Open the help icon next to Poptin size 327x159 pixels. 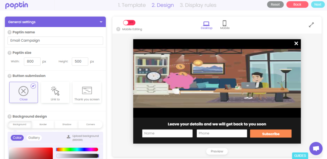(x=9, y=53)
